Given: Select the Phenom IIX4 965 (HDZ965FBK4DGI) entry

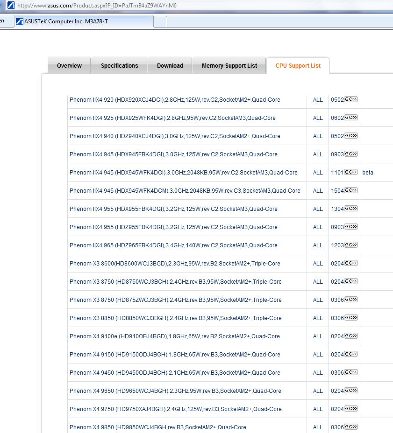Looking at the screenshot, I should [x=173, y=245].
